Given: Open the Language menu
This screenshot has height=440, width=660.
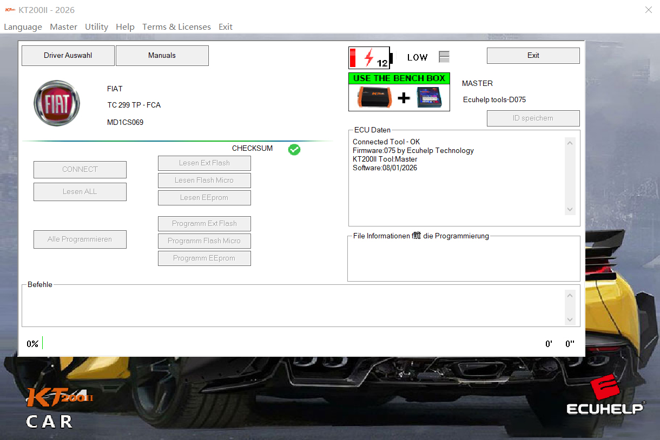Looking at the screenshot, I should 23,26.
